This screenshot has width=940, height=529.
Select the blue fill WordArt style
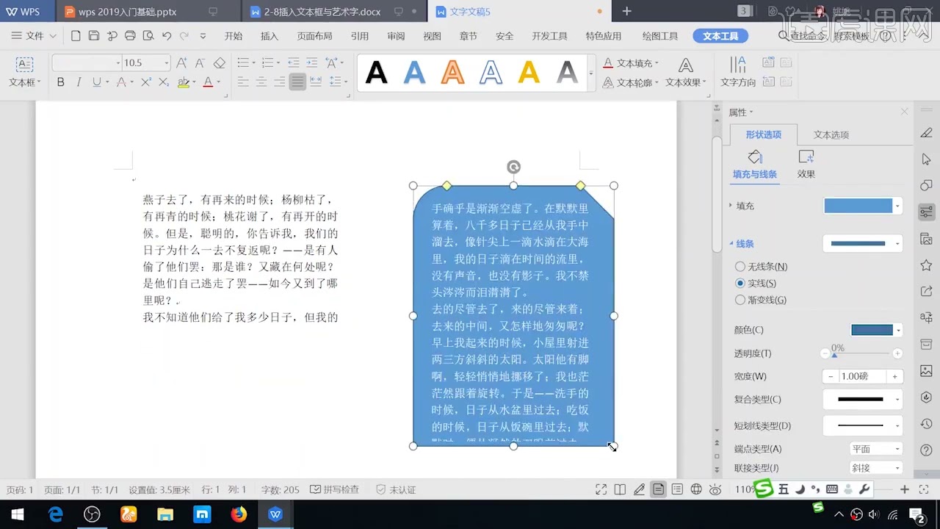click(x=415, y=72)
